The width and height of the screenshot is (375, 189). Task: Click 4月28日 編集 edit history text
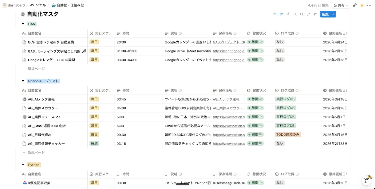coord(318,5)
